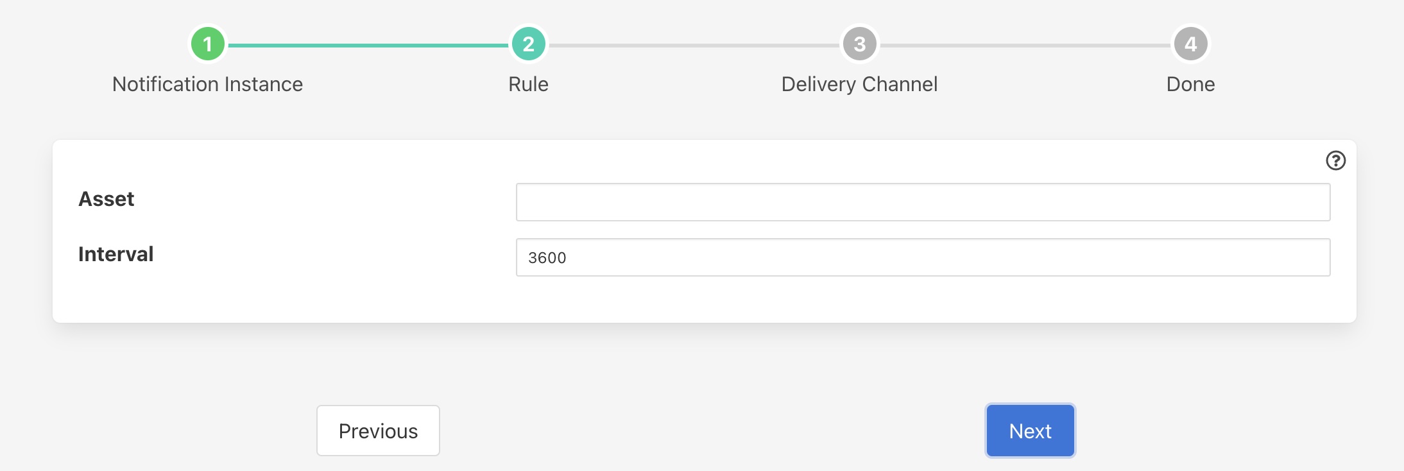This screenshot has height=471, width=1404.
Task: Click the green progress line after step 1
Action: pos(368,46)
